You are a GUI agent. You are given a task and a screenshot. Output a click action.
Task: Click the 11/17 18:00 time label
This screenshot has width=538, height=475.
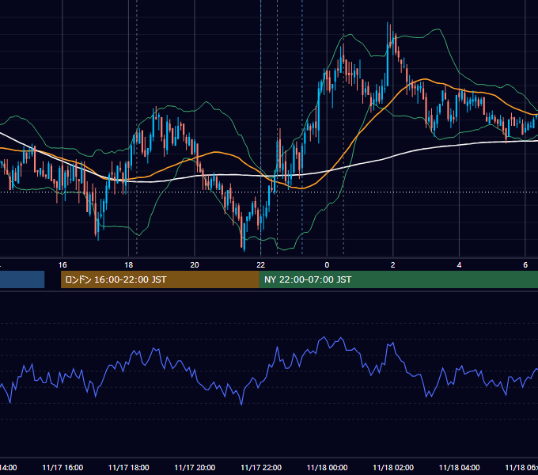(129, 467)
